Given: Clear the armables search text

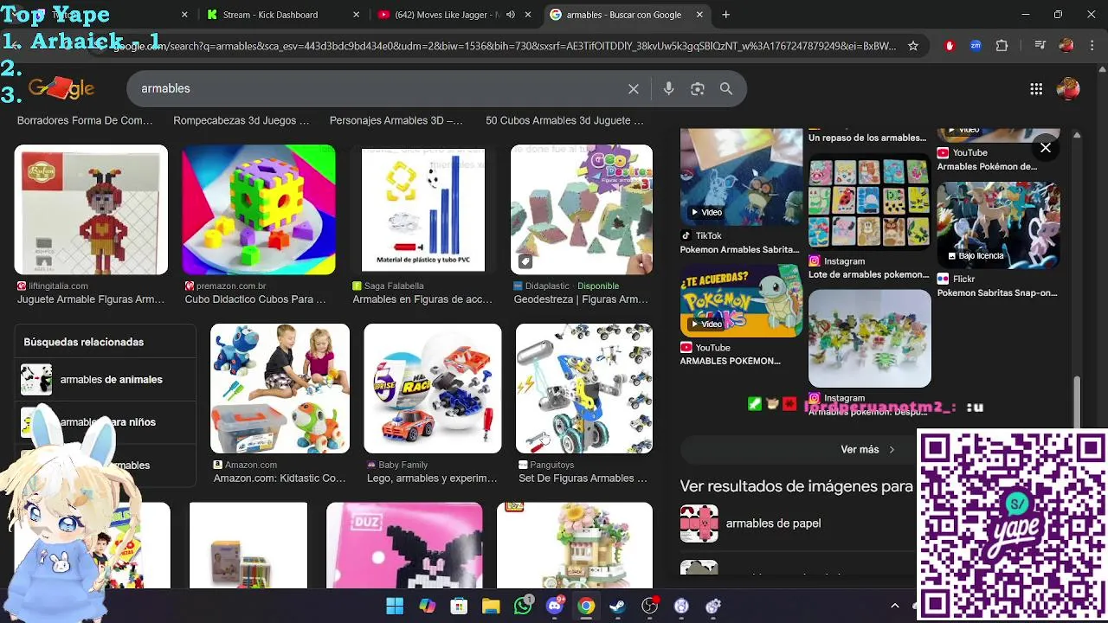Looking at the screenshot, I should pyautogui.click(x=634, y=89).
